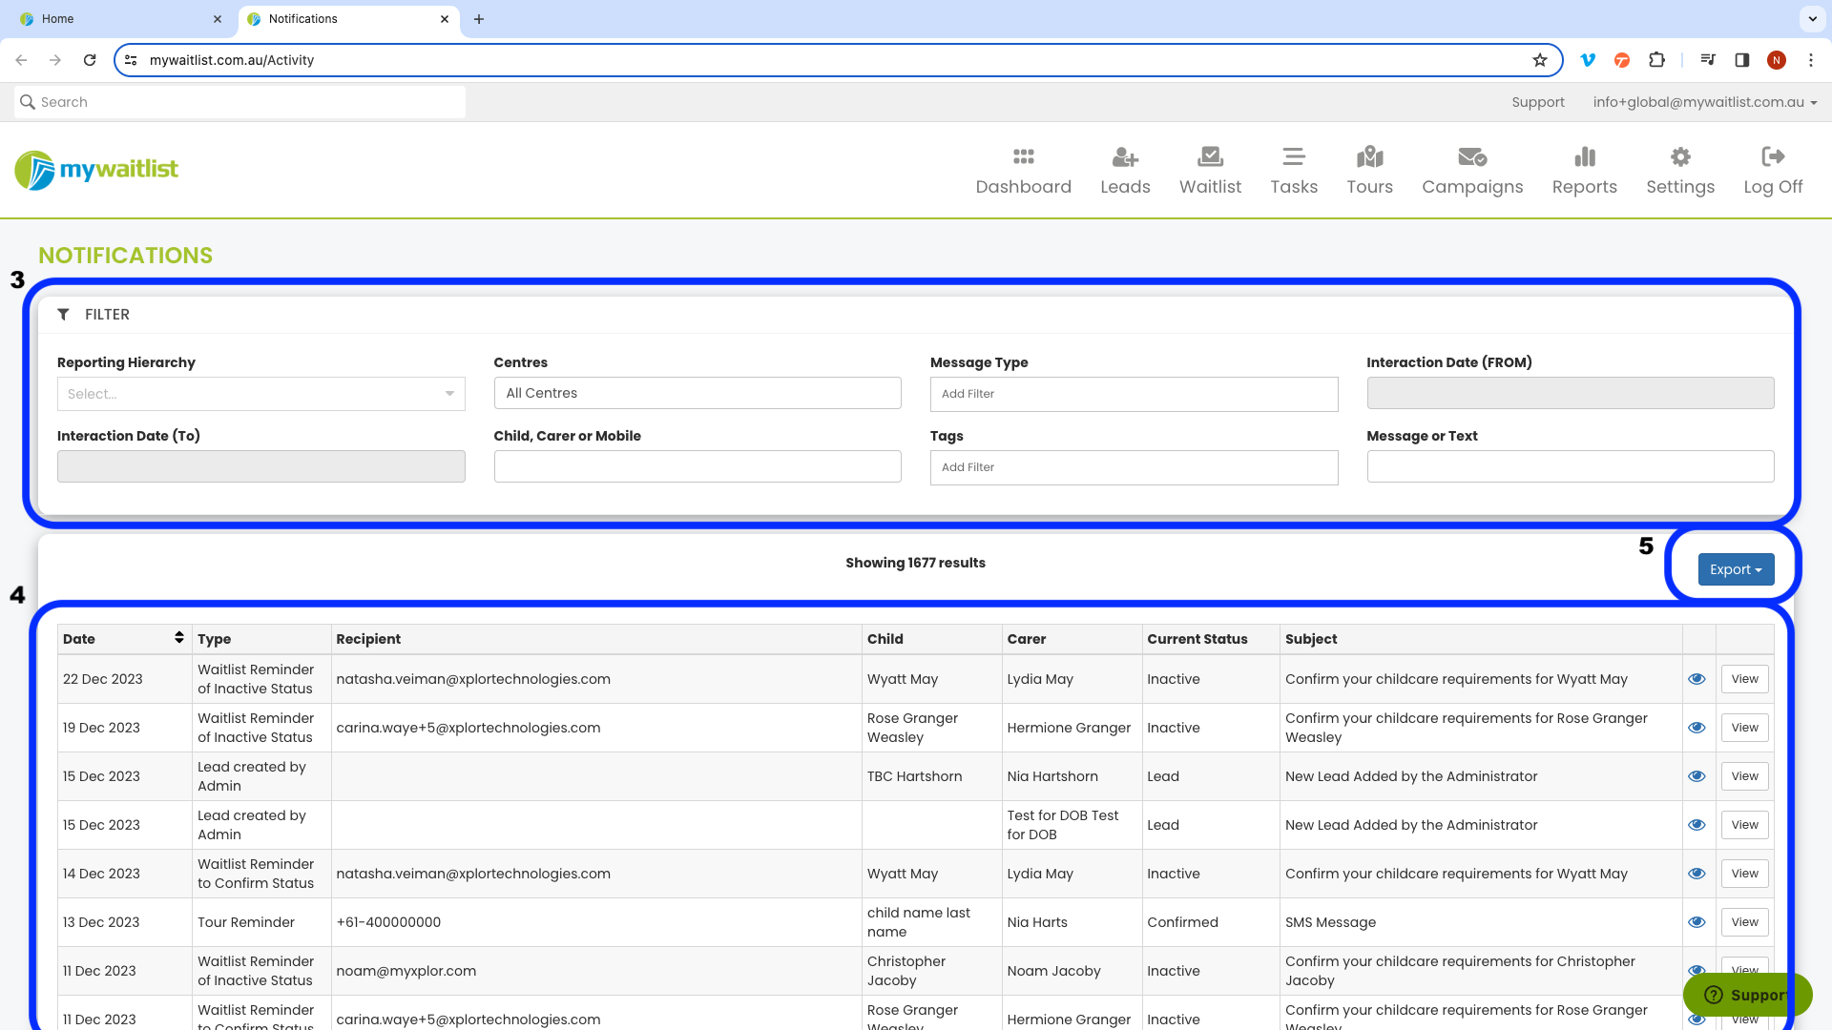Click the top Search input field
The height and width of the screenshot is (1030, 1832).
click(239, 102)
